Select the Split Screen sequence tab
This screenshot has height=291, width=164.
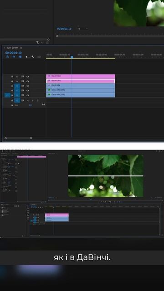point(13,48)
